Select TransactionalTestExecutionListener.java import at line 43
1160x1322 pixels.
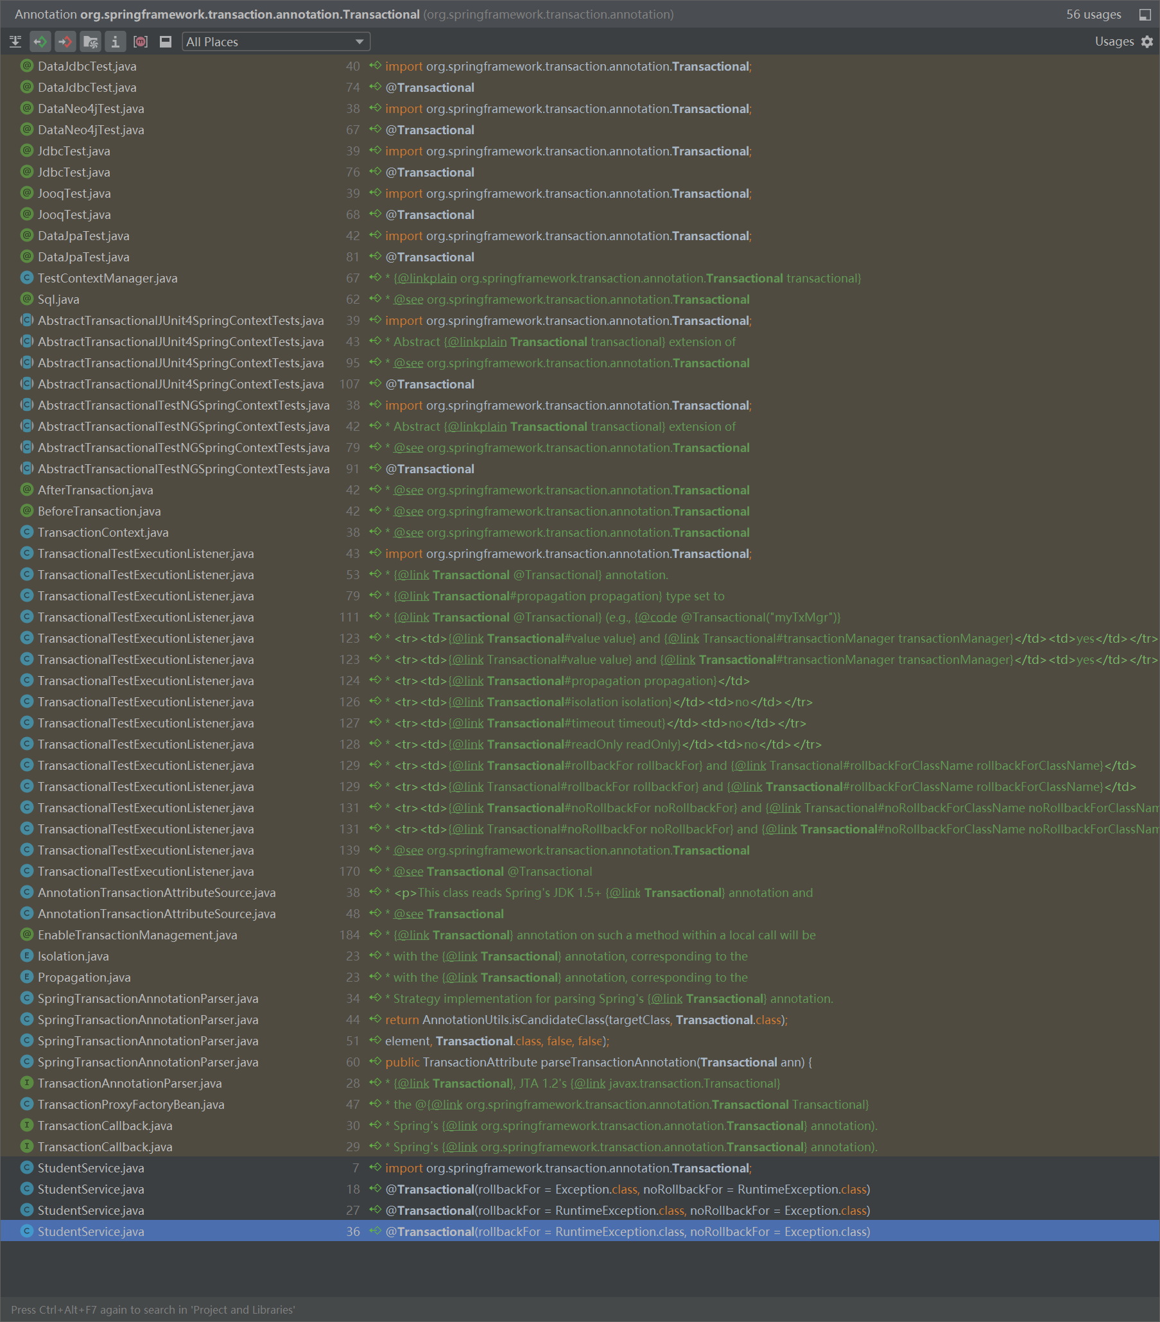point(580,553)
